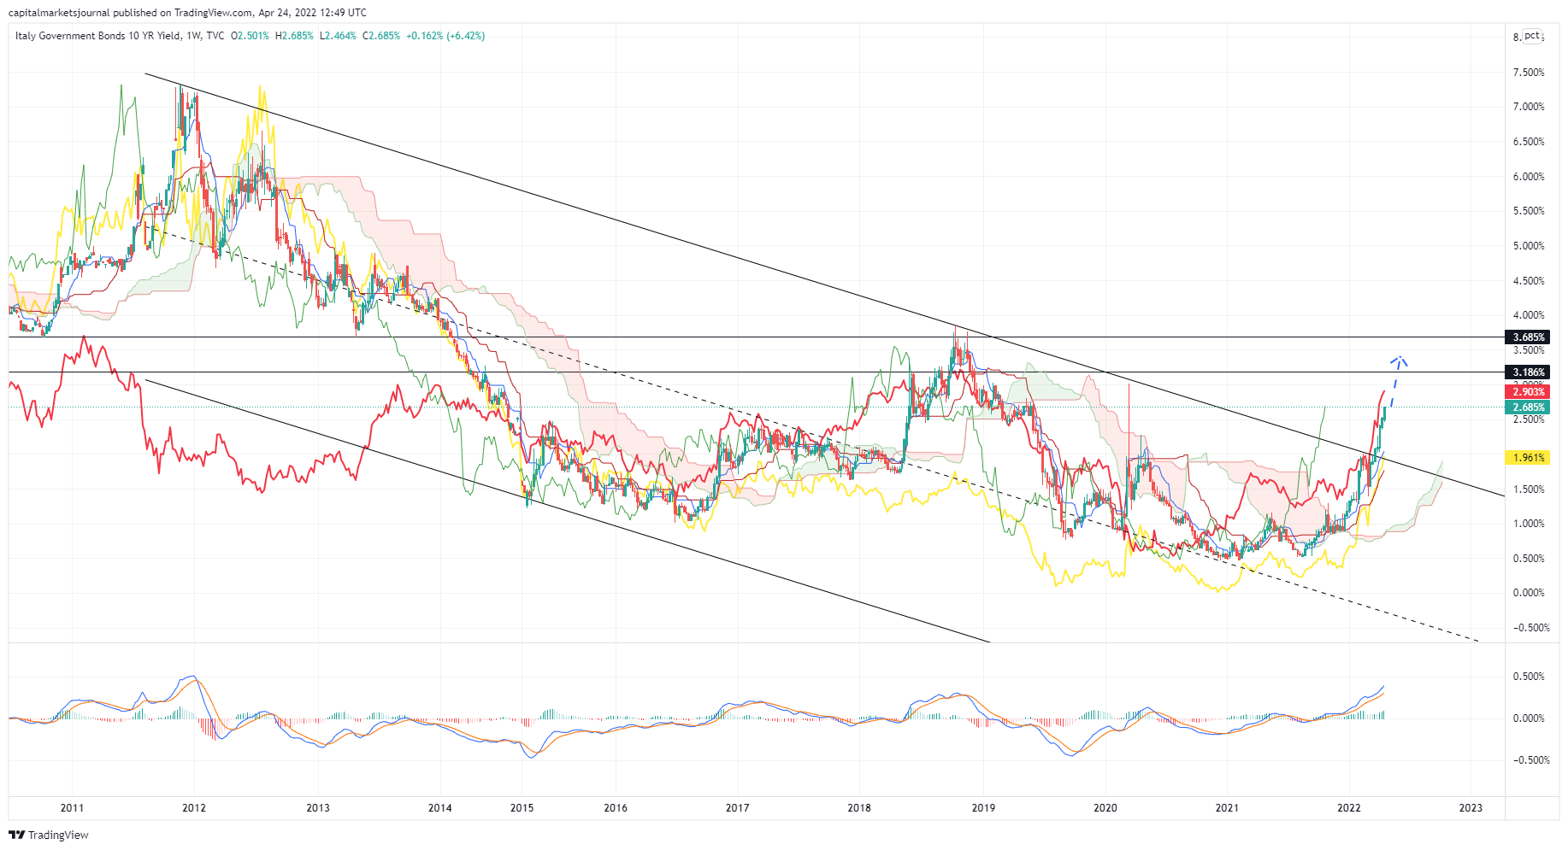1568x850 pixels.
Task: Click the 2023 label on the time axis
Action: (x=1471, y=808)
